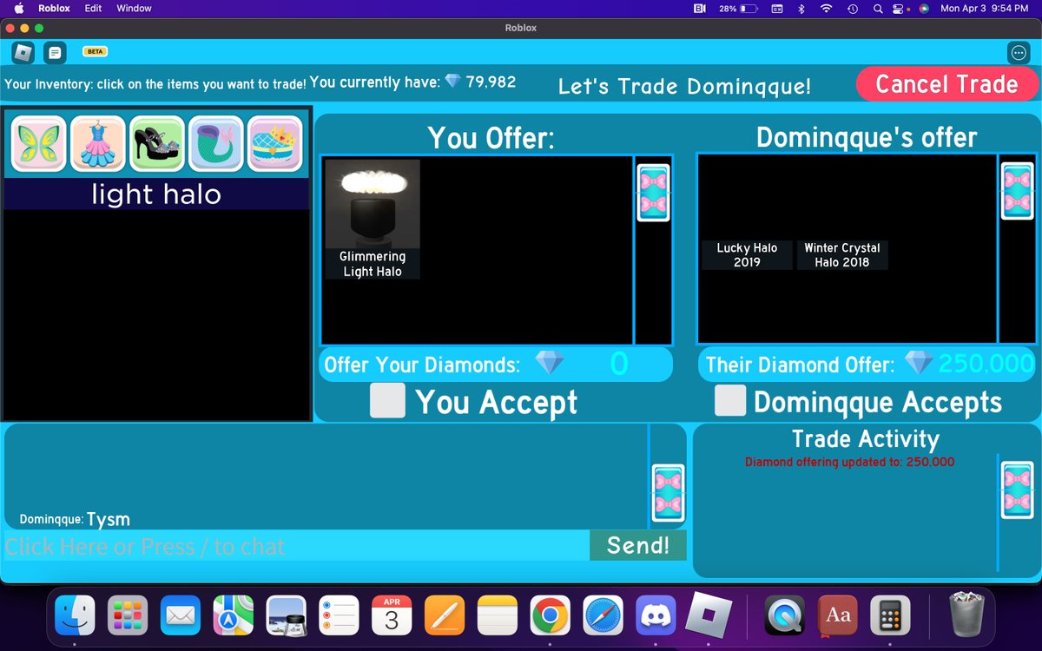Remove Glimmering Light Halo from your offer
Image resolution: width=1042 pixels, height=651 pixels.
(x=373, y=219)
